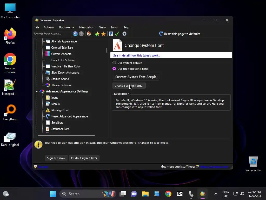Open the weather widget on the taskbar

(x=6, y=194)
